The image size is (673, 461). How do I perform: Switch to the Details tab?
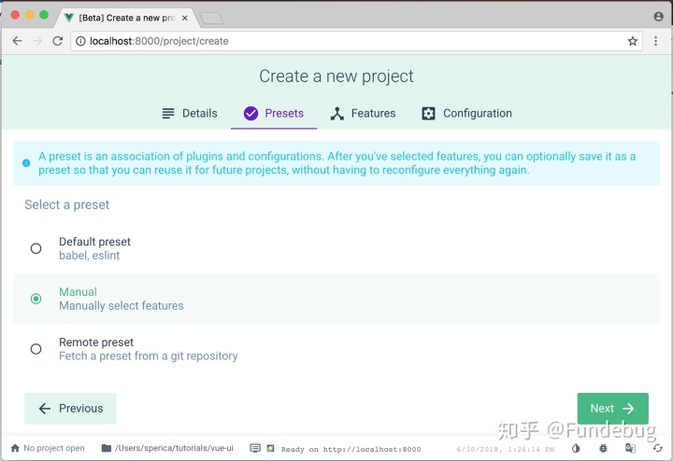[190, 114]
